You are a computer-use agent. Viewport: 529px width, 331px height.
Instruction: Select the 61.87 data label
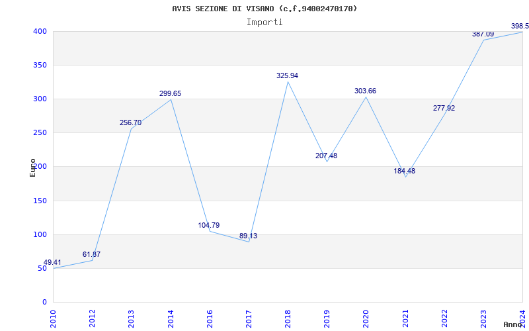tap(91, 255)
